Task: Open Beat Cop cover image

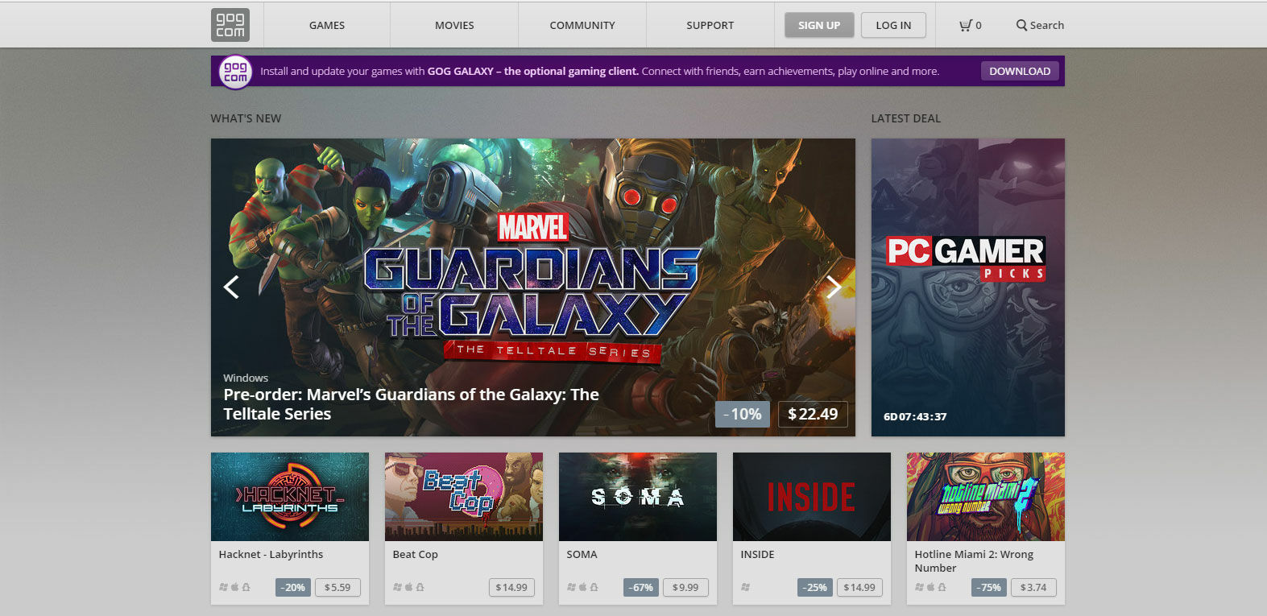Action: coord(464,497)
